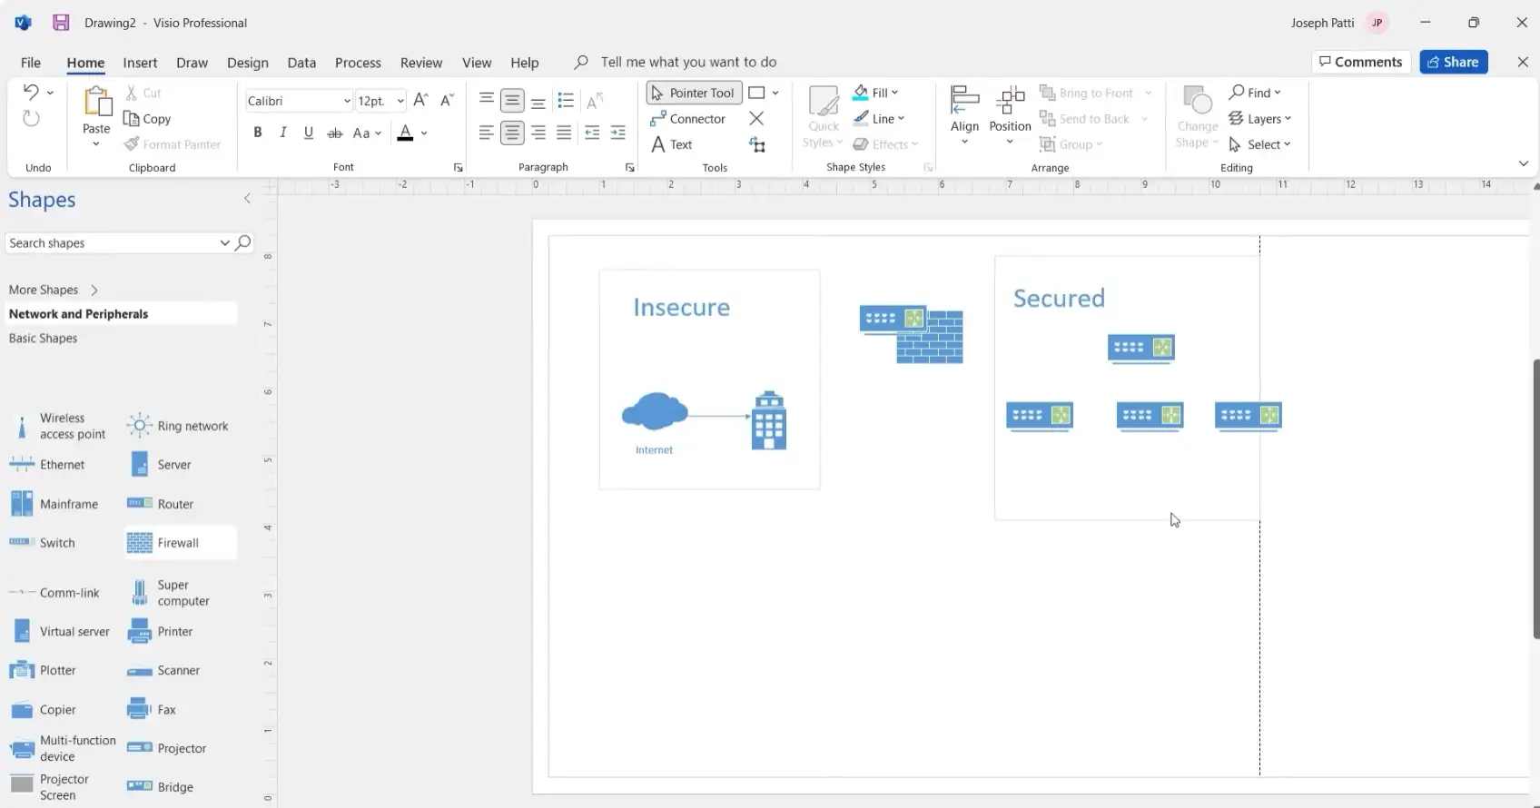The height and width of the screenshot is (808, 1540).
Task: Switch to the Insert tab
Action: click(x=140, y=63)
